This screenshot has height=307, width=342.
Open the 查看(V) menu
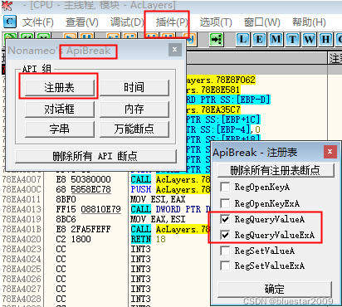[82, 22]
